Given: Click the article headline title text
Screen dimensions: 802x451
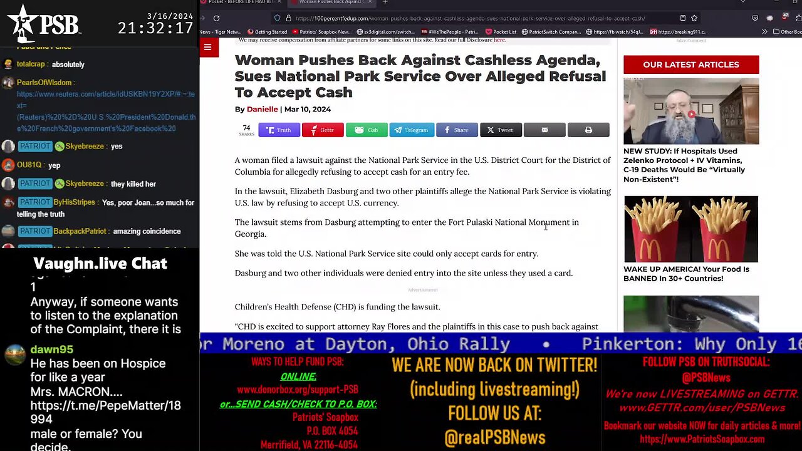Looking at the screenshot, I should [x=420, y=76].
